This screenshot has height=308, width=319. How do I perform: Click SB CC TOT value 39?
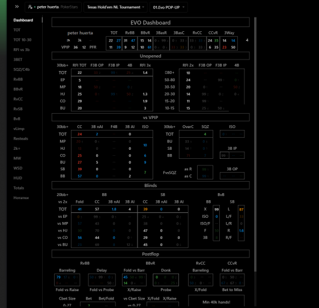point(145,209)
